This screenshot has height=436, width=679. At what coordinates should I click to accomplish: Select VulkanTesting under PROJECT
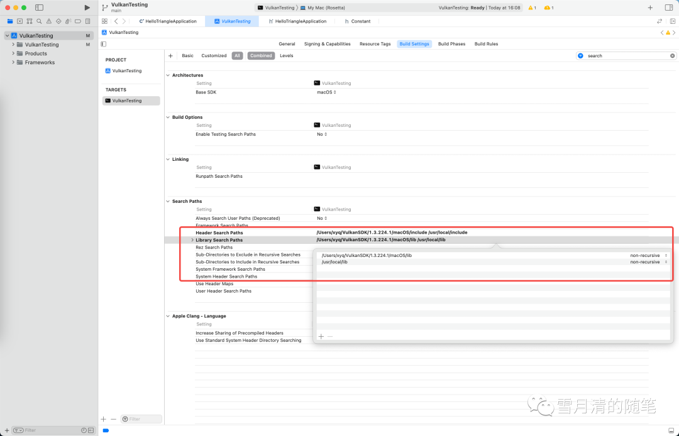[x=127, y=71]
